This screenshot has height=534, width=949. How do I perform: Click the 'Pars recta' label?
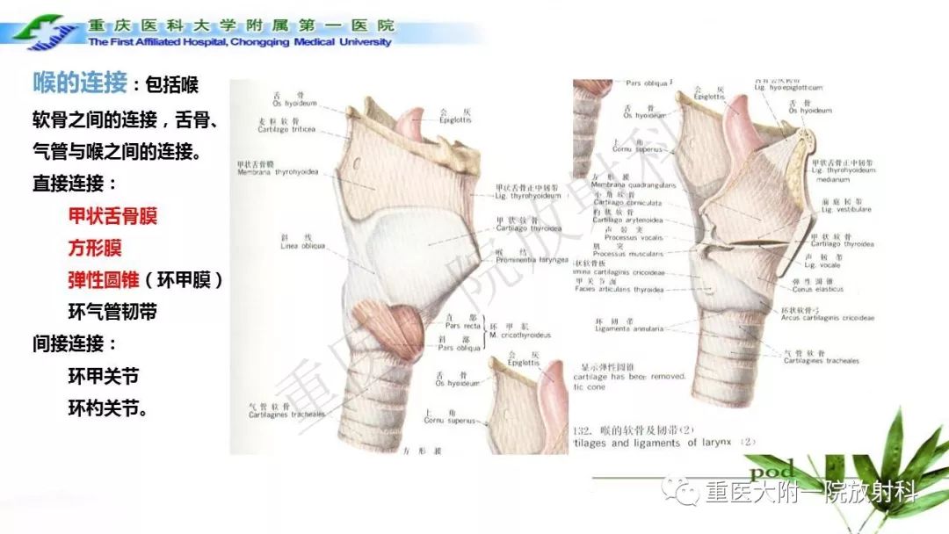463,325
